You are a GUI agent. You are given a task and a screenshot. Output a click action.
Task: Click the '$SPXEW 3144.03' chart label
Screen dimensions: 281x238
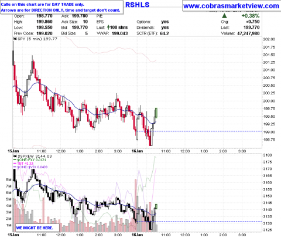pyautogui.click(x=35, y=156)
